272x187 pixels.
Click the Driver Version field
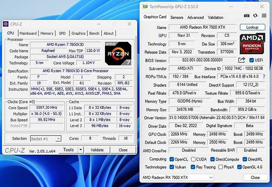[x=217, y=117]
